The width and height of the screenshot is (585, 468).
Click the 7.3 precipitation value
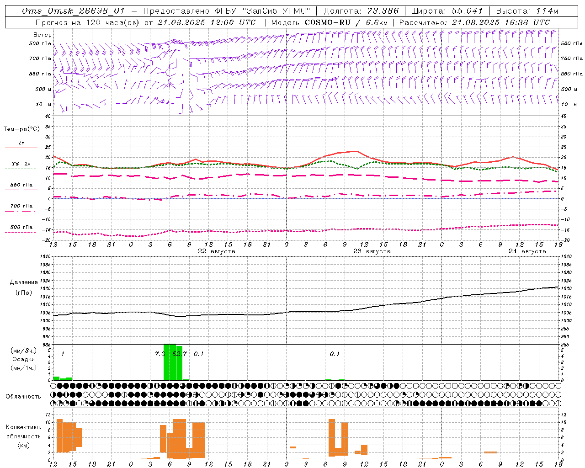tap(160, 354)
